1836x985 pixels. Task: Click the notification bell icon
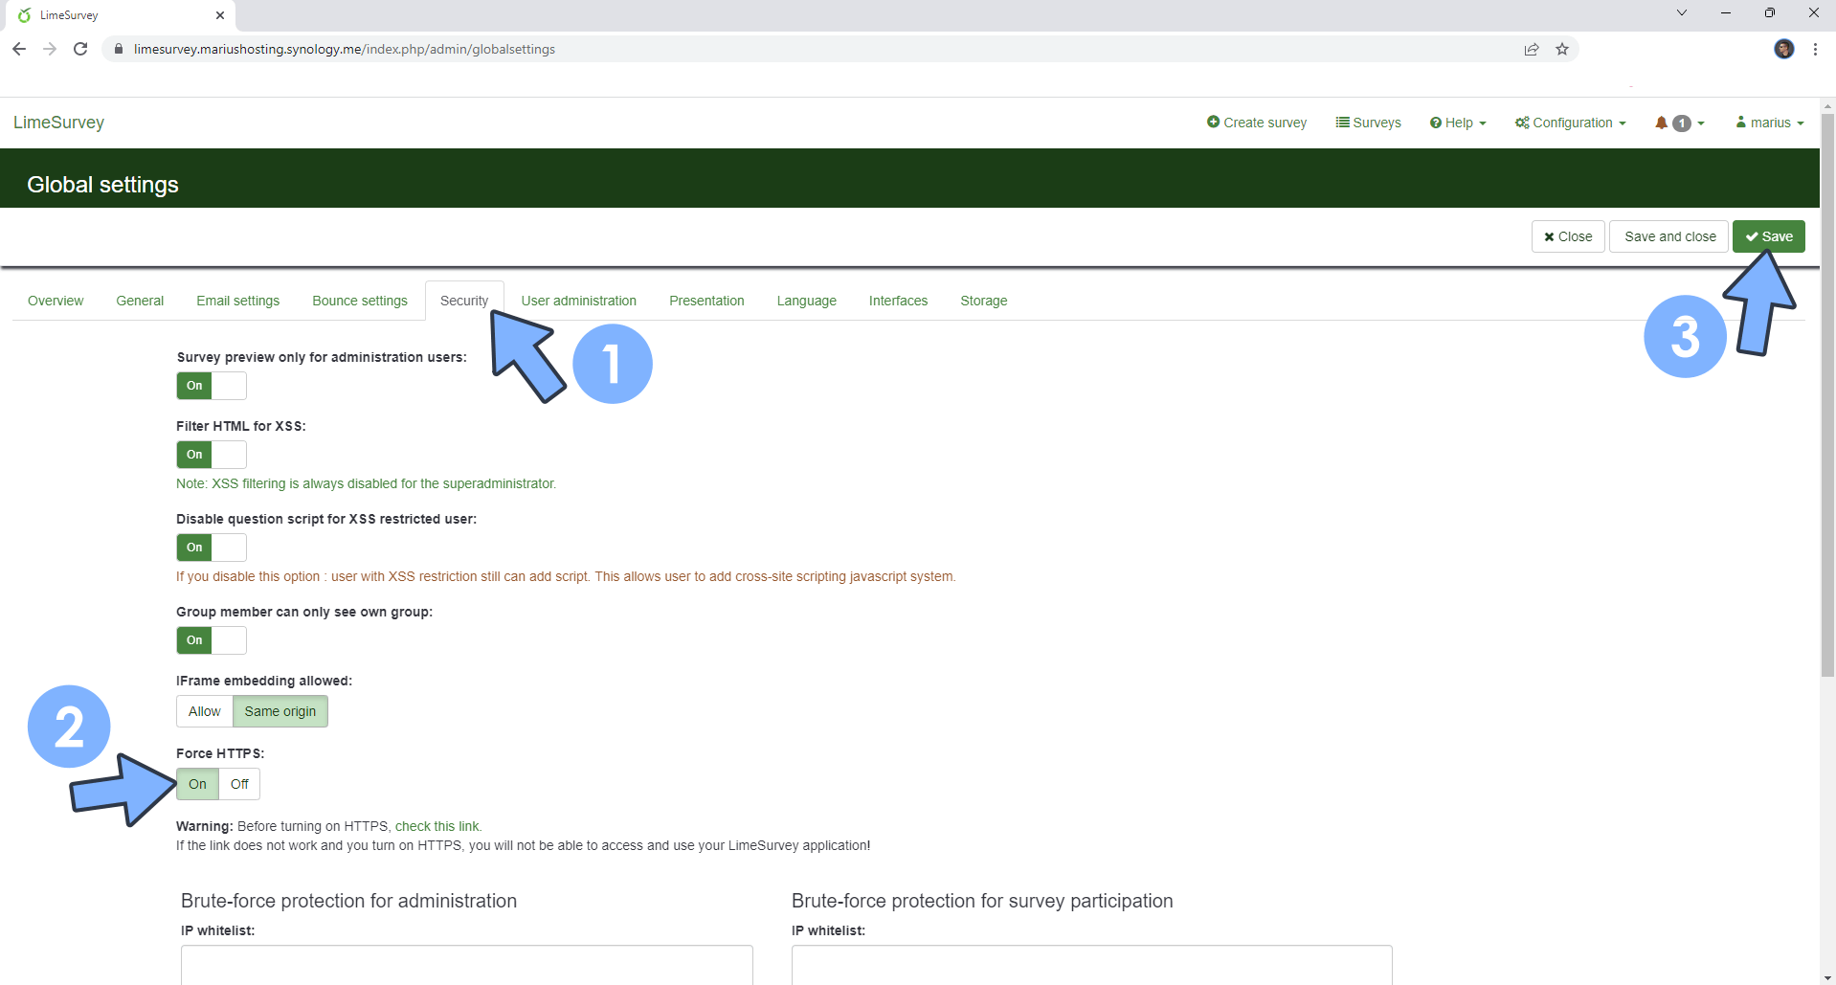coord(1662,123)
